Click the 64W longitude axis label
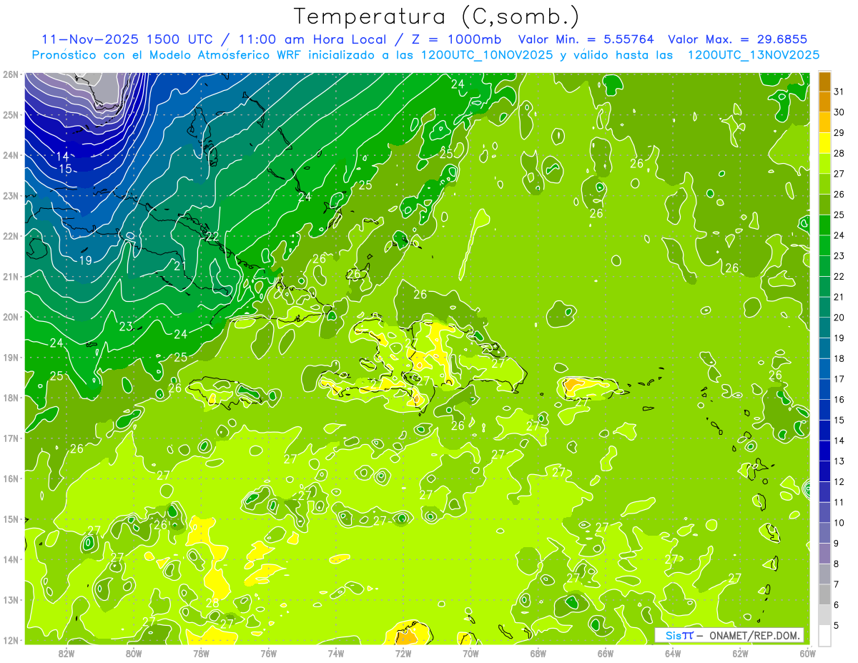 click(672, 652)
